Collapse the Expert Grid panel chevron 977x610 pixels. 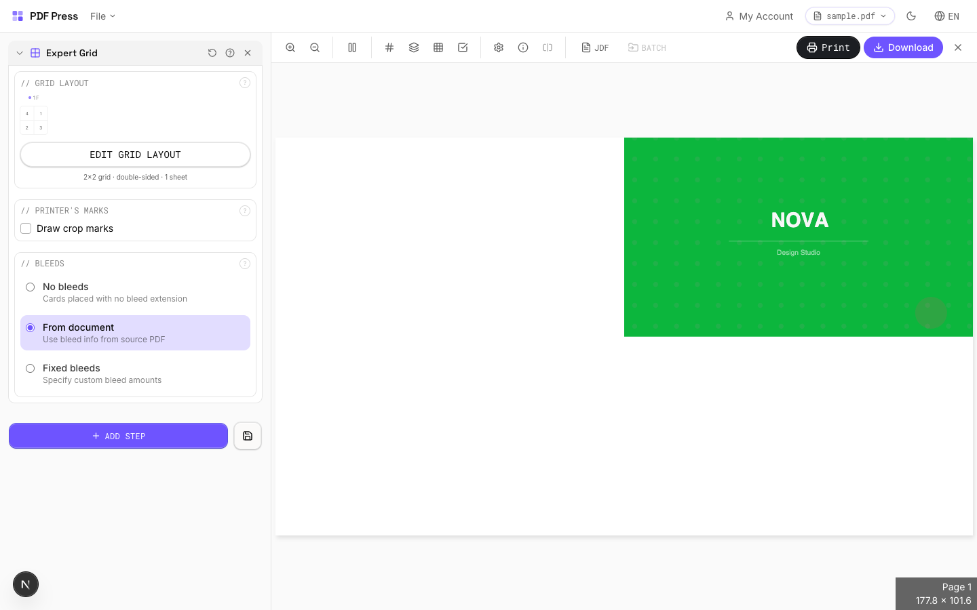pyautogui.click(x=20, y=53)
